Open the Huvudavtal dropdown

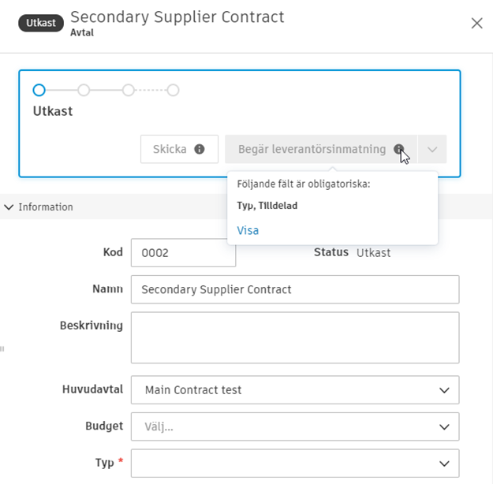click(294, 389)
